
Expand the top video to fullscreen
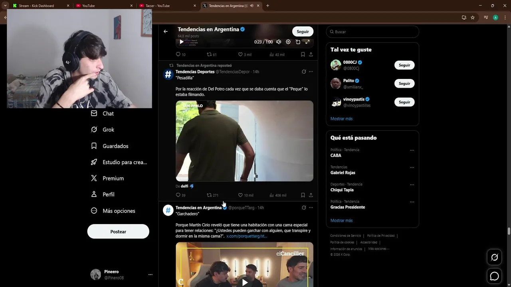click(x=307, y=42)
